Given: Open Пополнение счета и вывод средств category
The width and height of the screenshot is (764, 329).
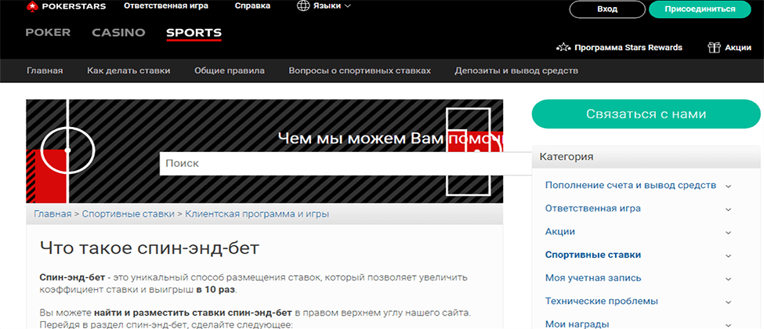Looking at the screenshot, I should (x=631, y=185).
